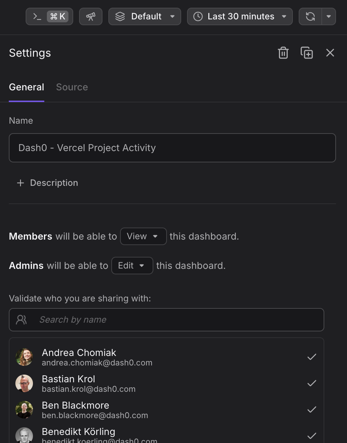Click Ben Blackmore's profile avatar
The height and width of the screenshot is (443, 347).
click(x=24, y=410)
